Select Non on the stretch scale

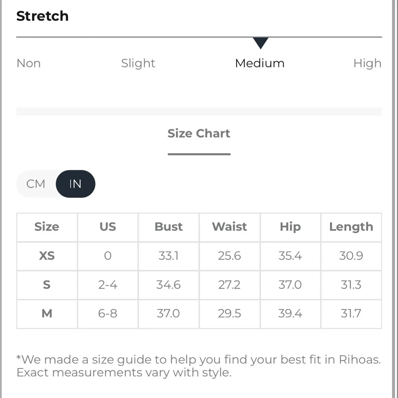pyautogui.click(x=28, y=63)
